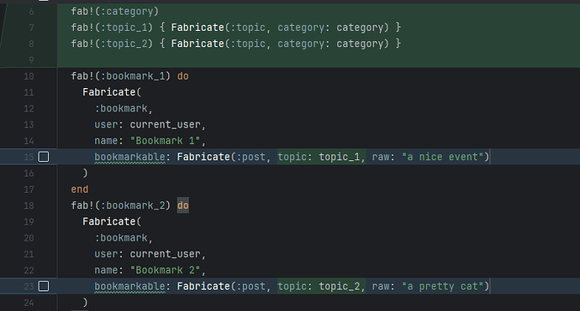Click ':bookmark,' on line 12
This screenshot has width=580, height=311.
click(x=124, y=108)
